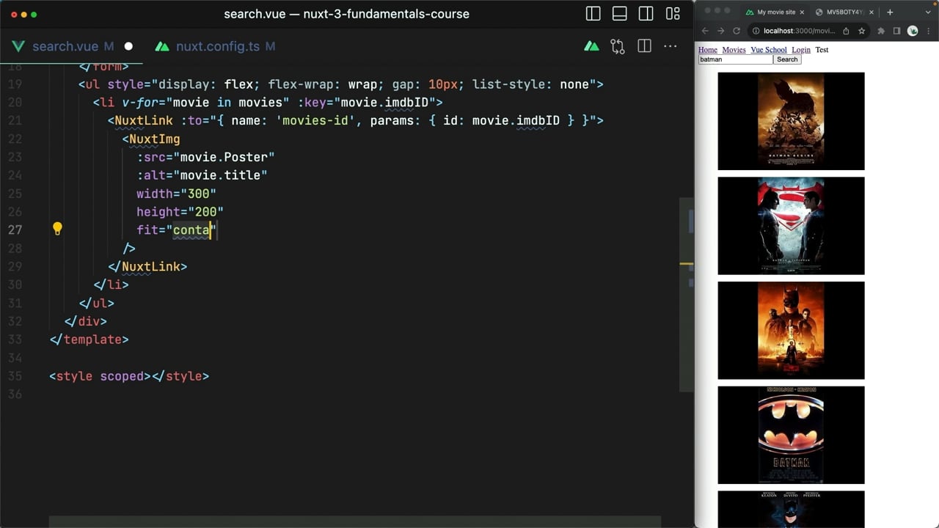Click the fit="conta" attribute text
Image resolution: width=939 pixels, height=528 pixels.
click(177, 230)
